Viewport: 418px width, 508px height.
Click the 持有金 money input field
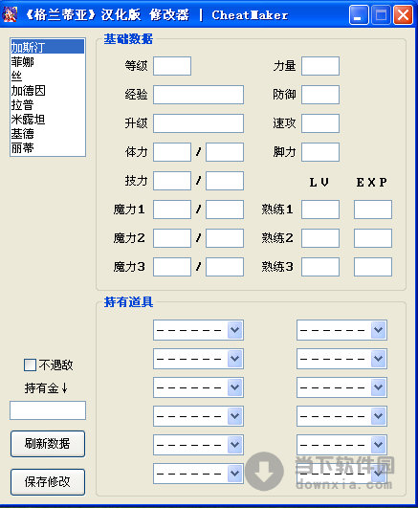pyautogui.click(x=48, y=410)
